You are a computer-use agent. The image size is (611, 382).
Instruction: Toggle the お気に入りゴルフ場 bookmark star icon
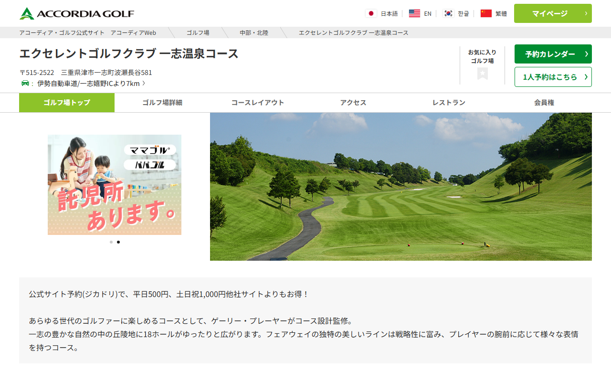tap(483, 74)
